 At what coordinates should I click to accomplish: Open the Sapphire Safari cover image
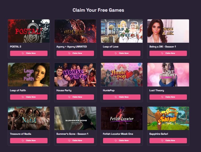coord(168,118)
